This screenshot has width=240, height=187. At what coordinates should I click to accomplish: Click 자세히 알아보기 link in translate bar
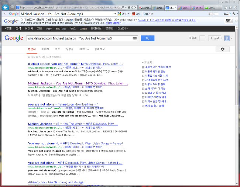113,23
